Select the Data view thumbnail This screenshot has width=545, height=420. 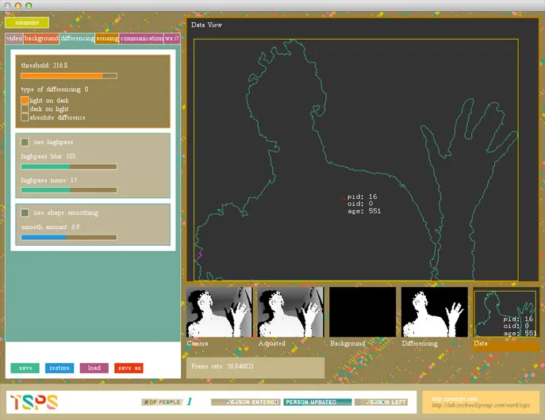(505, 314)
